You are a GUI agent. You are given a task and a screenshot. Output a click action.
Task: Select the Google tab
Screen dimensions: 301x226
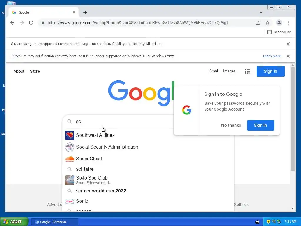(x=44, y=12)
